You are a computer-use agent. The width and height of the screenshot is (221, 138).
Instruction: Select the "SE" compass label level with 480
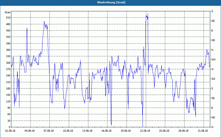(x=213, y=21)
